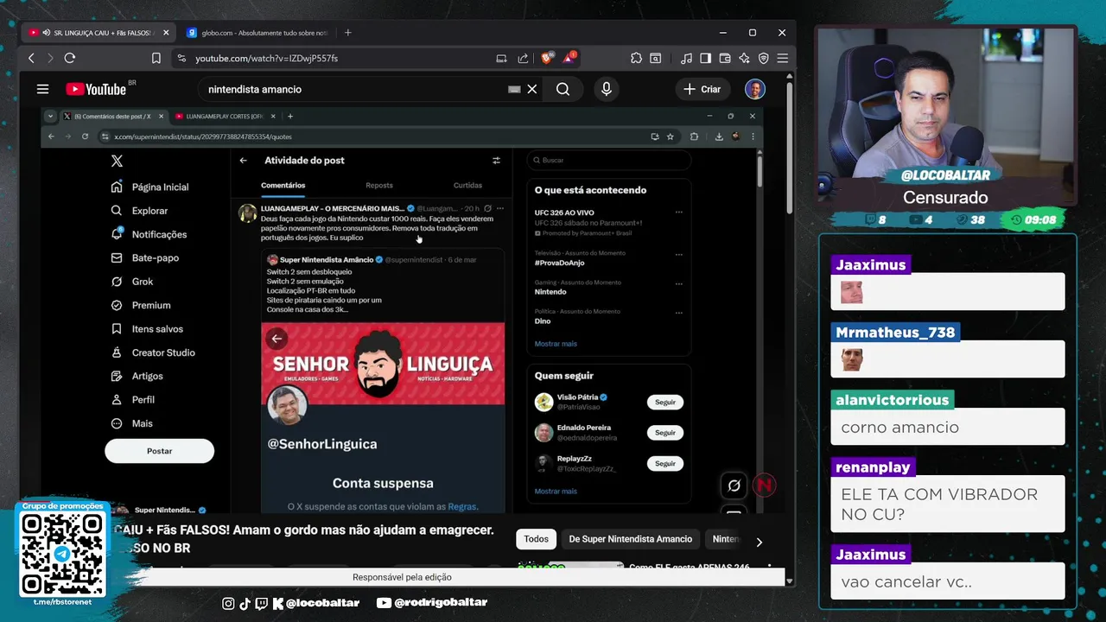Open more options for Dino trend
The width and height of the screenshot is (1106, 622).
coord(678,312)
